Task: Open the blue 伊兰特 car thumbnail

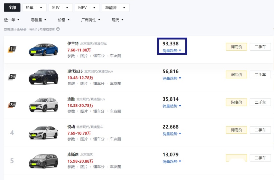Action: (x=43, y=50)
